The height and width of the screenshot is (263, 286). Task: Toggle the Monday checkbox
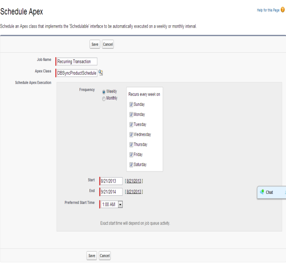(131, 114)
